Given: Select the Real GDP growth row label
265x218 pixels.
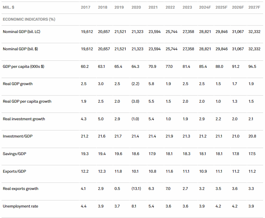Looking at the screenshot, I should pyautogui.click(x=18, y=84).
